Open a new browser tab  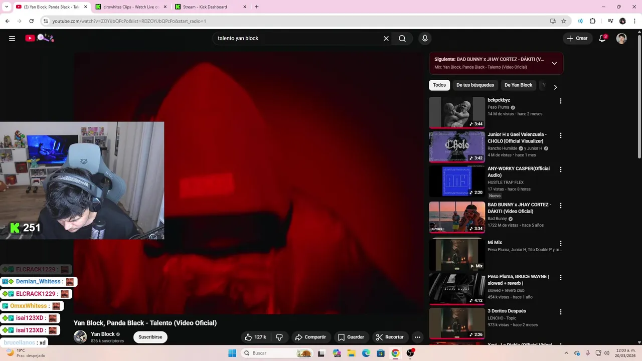257,7
